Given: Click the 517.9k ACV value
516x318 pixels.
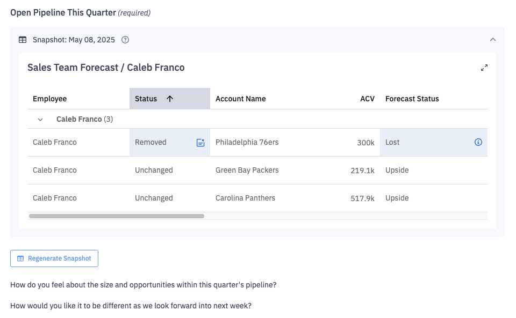Looking at the screenshot, I should tap(362, 198).
